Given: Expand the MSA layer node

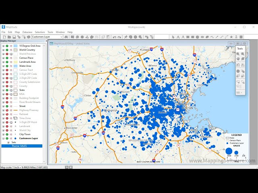Looking at the screenshot, I should [3, 94].
